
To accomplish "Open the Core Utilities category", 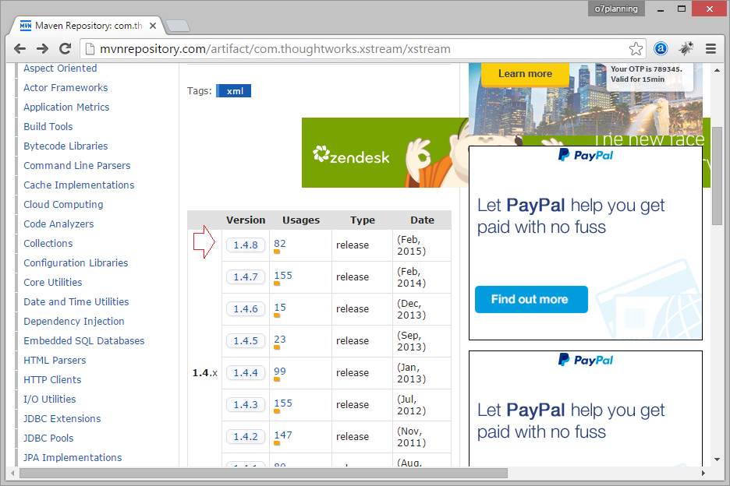I will pos(52,283).
